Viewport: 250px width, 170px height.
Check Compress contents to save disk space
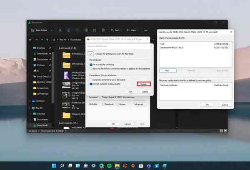(x=91, y=80)
